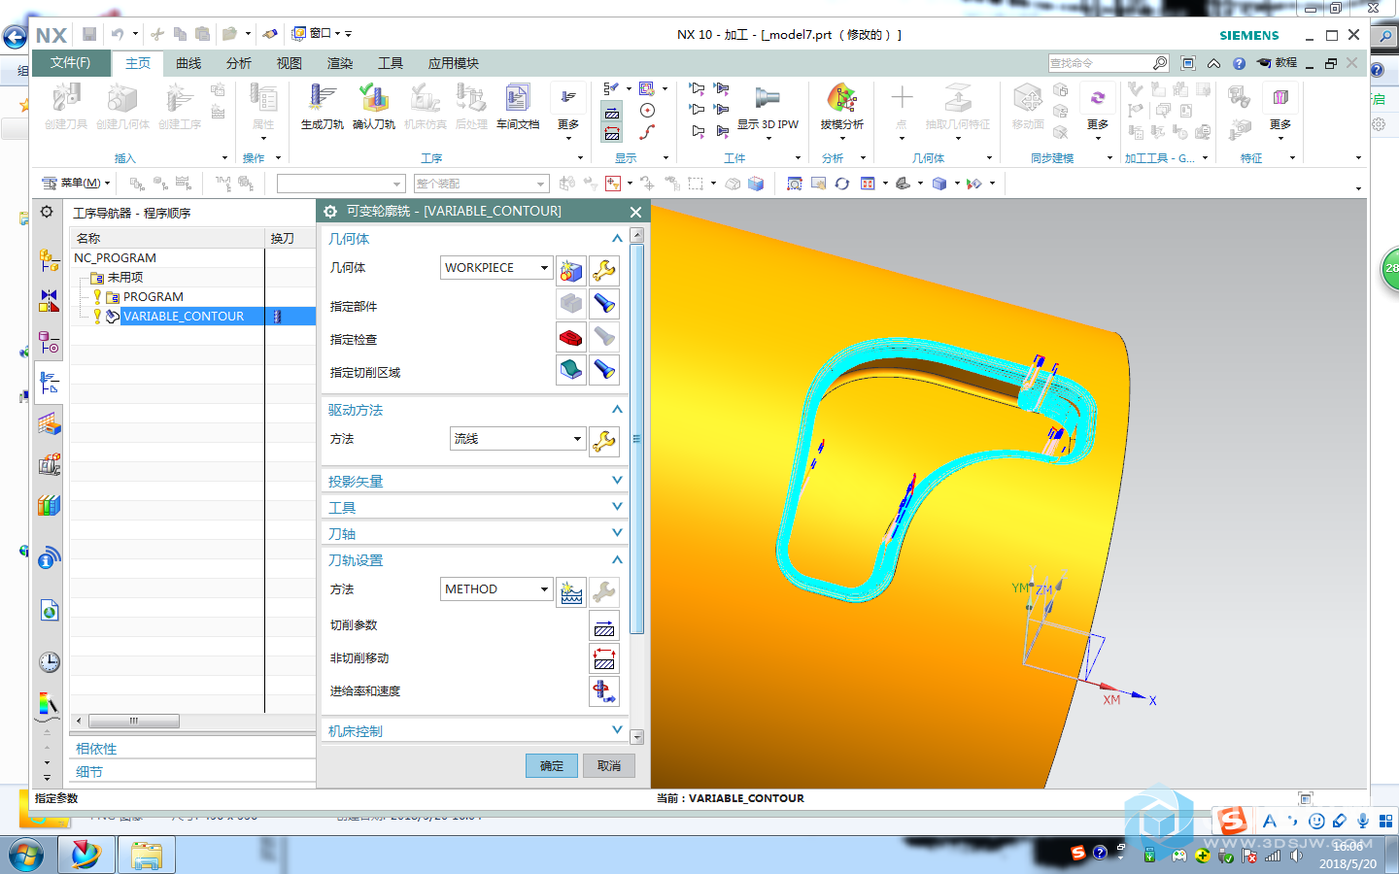This screenshot has width=1399, height=874.
Task: Open the 流线 drive method dropdown
Action: coord(577,439)
